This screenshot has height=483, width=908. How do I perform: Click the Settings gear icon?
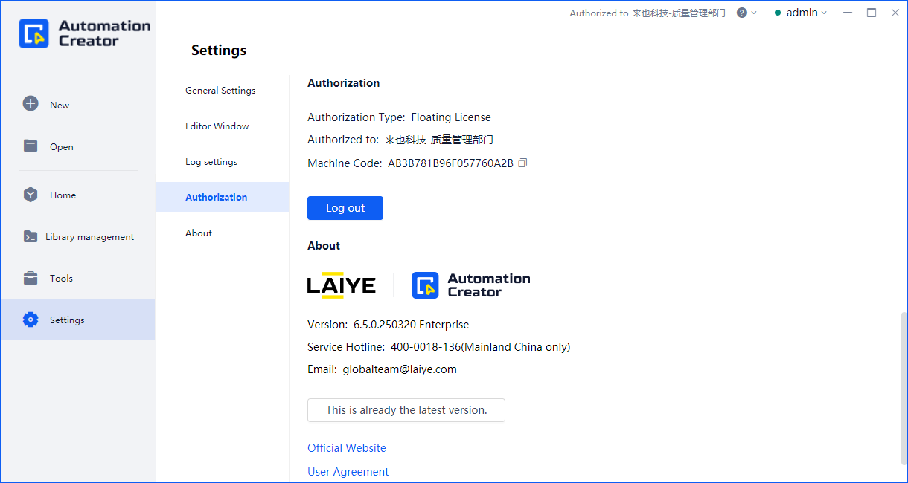click(x=31, y=320)
